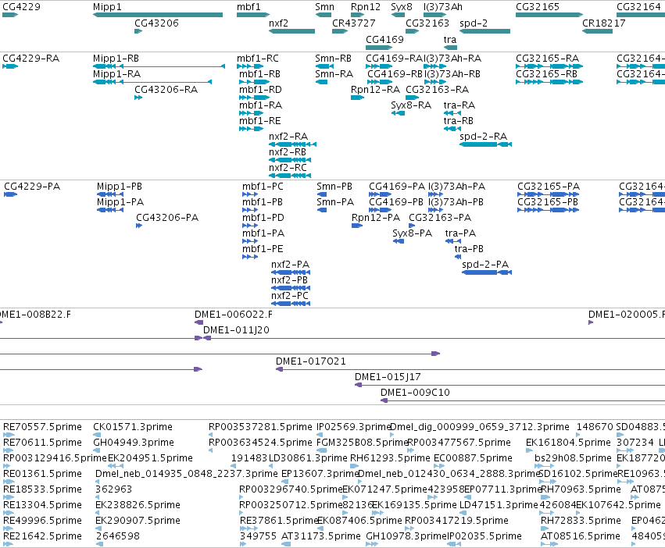
Task: Select the tra gene label
Action: click(x=450, y=40)
